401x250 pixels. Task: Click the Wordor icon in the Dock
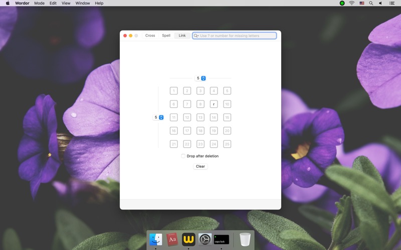(x=188, y=239)
